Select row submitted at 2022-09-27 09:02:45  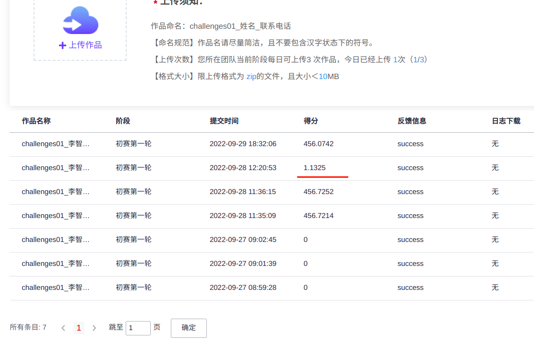point(243,240)
